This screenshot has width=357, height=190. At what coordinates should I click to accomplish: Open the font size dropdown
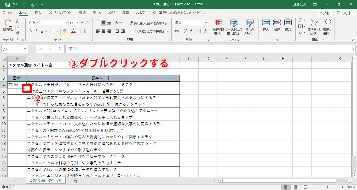coord(77,23)
